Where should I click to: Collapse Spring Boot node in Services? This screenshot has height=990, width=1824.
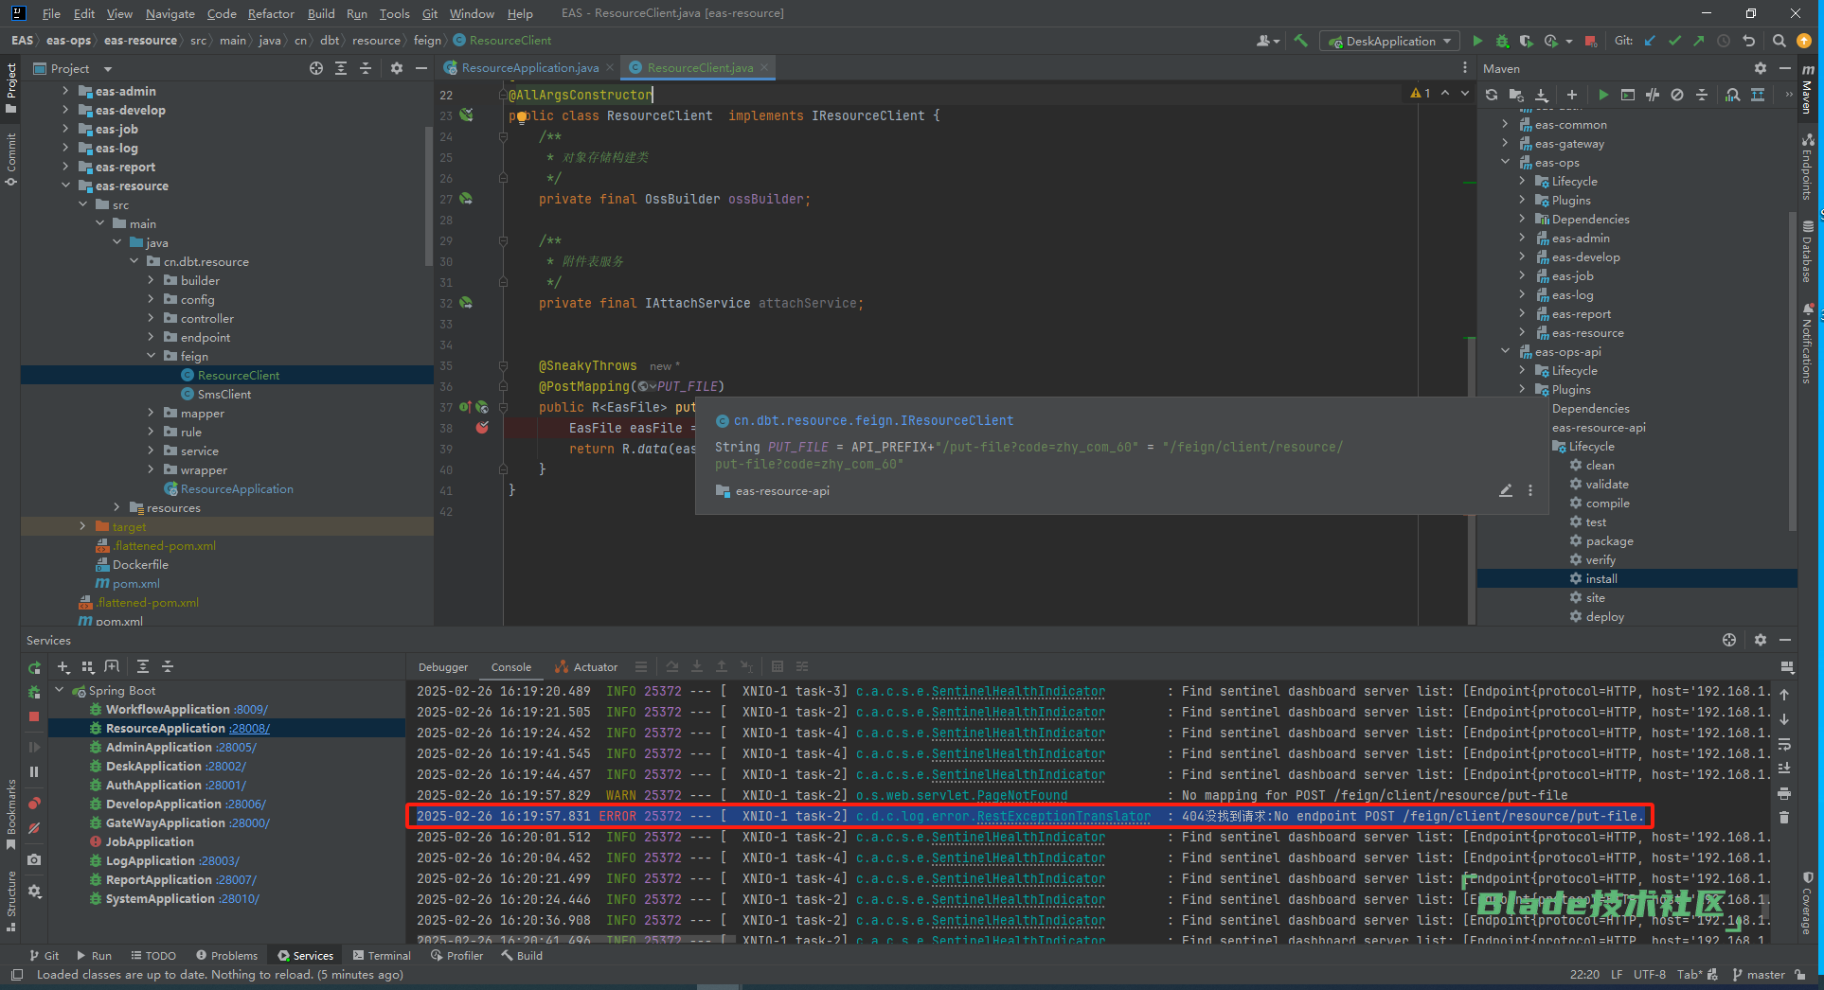click(x=60, y=690)
